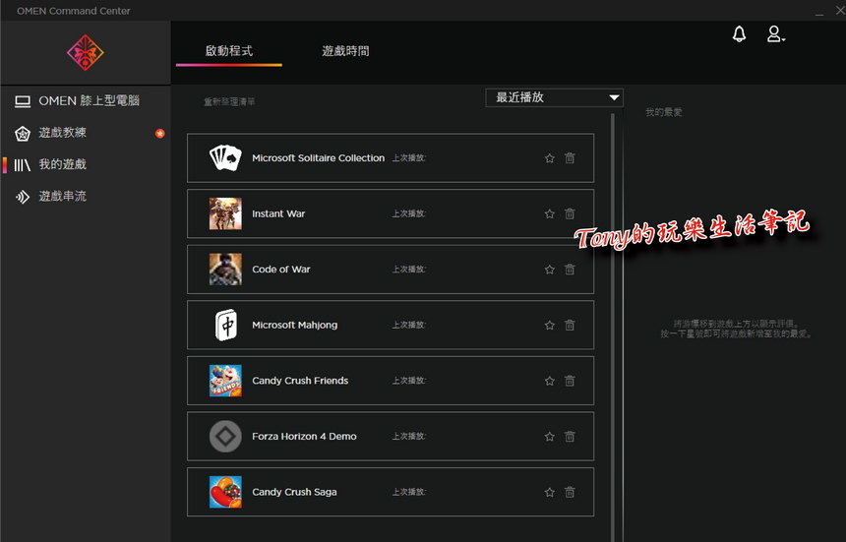Click the Candy Crush Saga thumbnail
Screen dimensions: 846x542
pos(225,492)
